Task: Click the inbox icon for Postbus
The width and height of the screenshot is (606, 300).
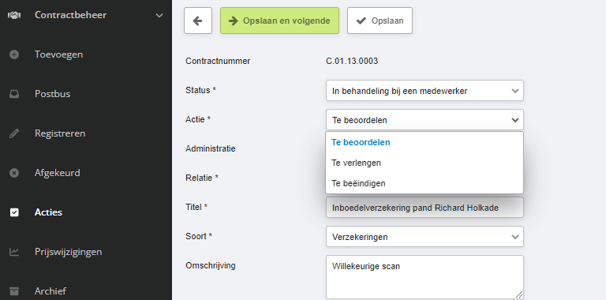Action: pos(14,94)
